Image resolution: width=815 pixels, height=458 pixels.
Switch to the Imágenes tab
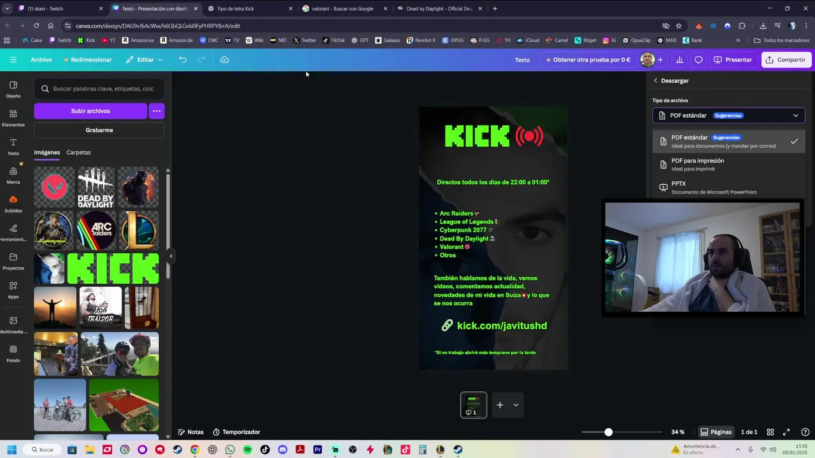point(47,153)
